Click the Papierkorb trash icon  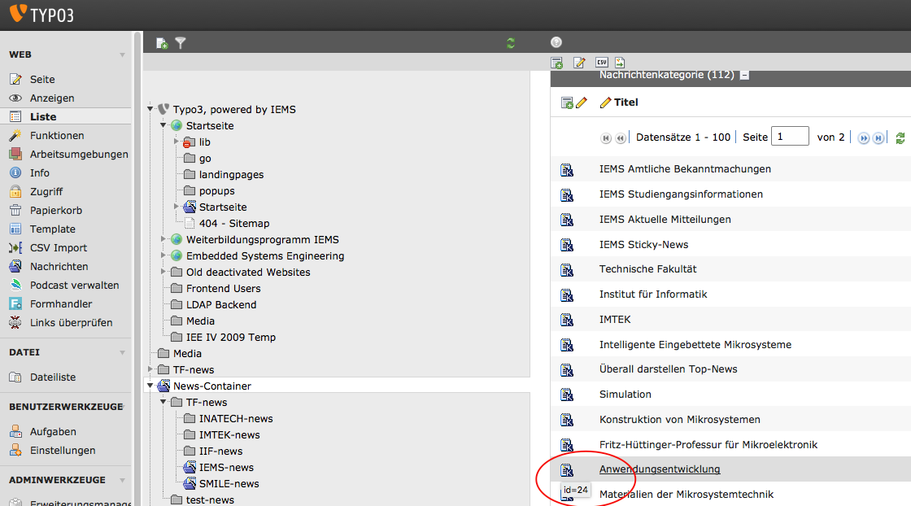pos(15,210)
